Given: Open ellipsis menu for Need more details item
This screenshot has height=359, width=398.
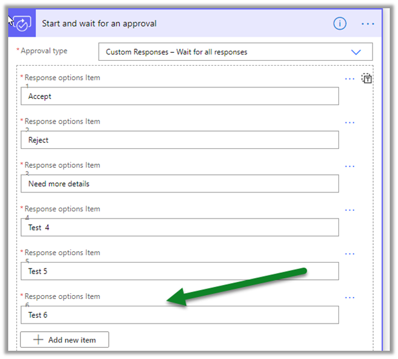Looking at the screenshot, I should [349, 167].
